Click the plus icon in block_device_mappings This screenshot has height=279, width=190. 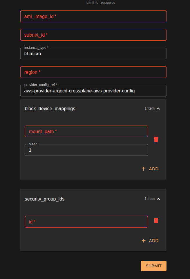(x=143, y=169)
